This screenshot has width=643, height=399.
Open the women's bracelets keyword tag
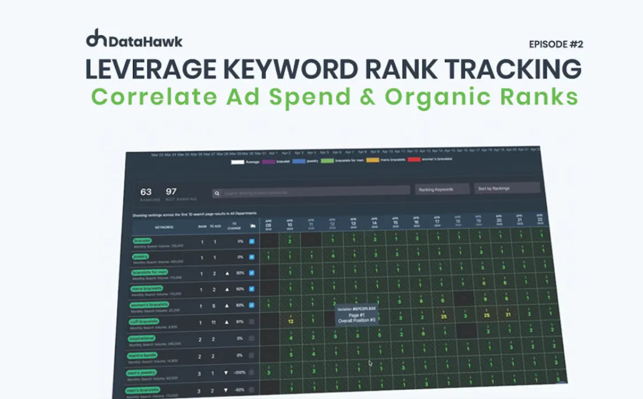(150, 305)
